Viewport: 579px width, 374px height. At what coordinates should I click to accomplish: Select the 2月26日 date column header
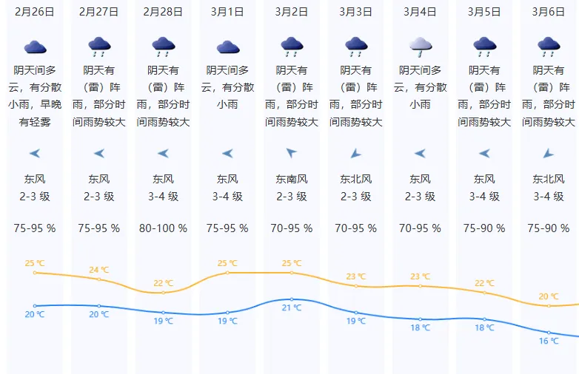35,12
